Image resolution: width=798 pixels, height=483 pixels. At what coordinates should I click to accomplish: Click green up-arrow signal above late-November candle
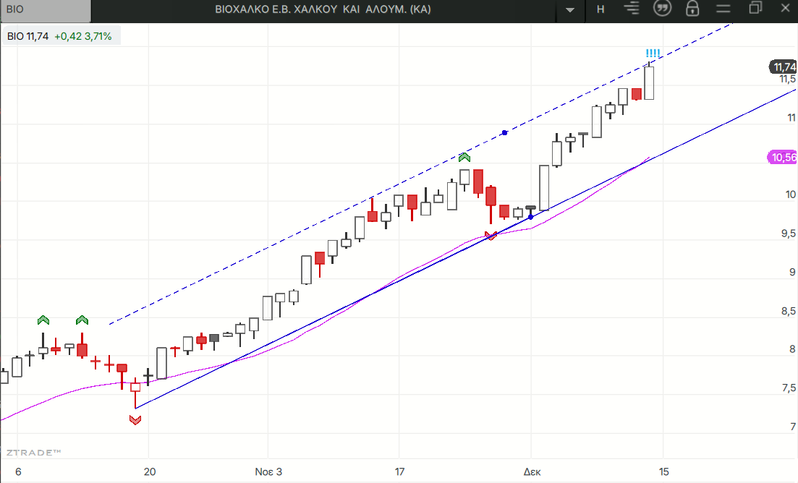pos(464,157)
